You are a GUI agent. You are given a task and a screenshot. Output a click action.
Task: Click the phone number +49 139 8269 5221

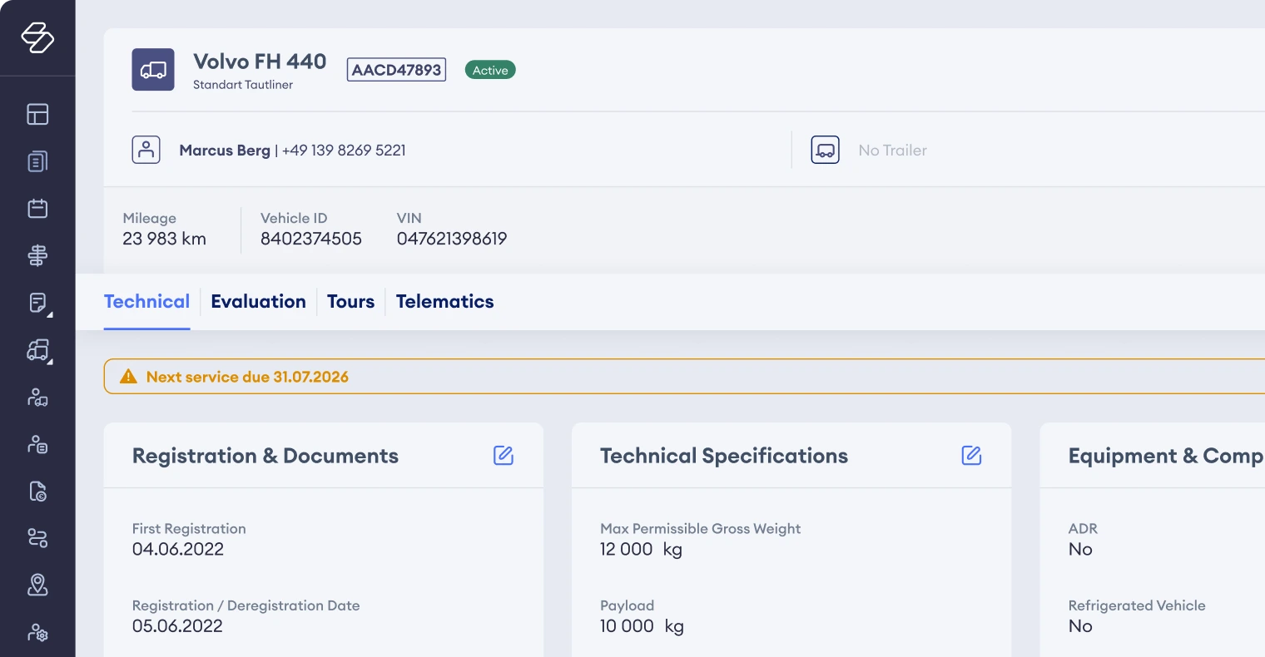pyautogui.click(x=344, y=151)
